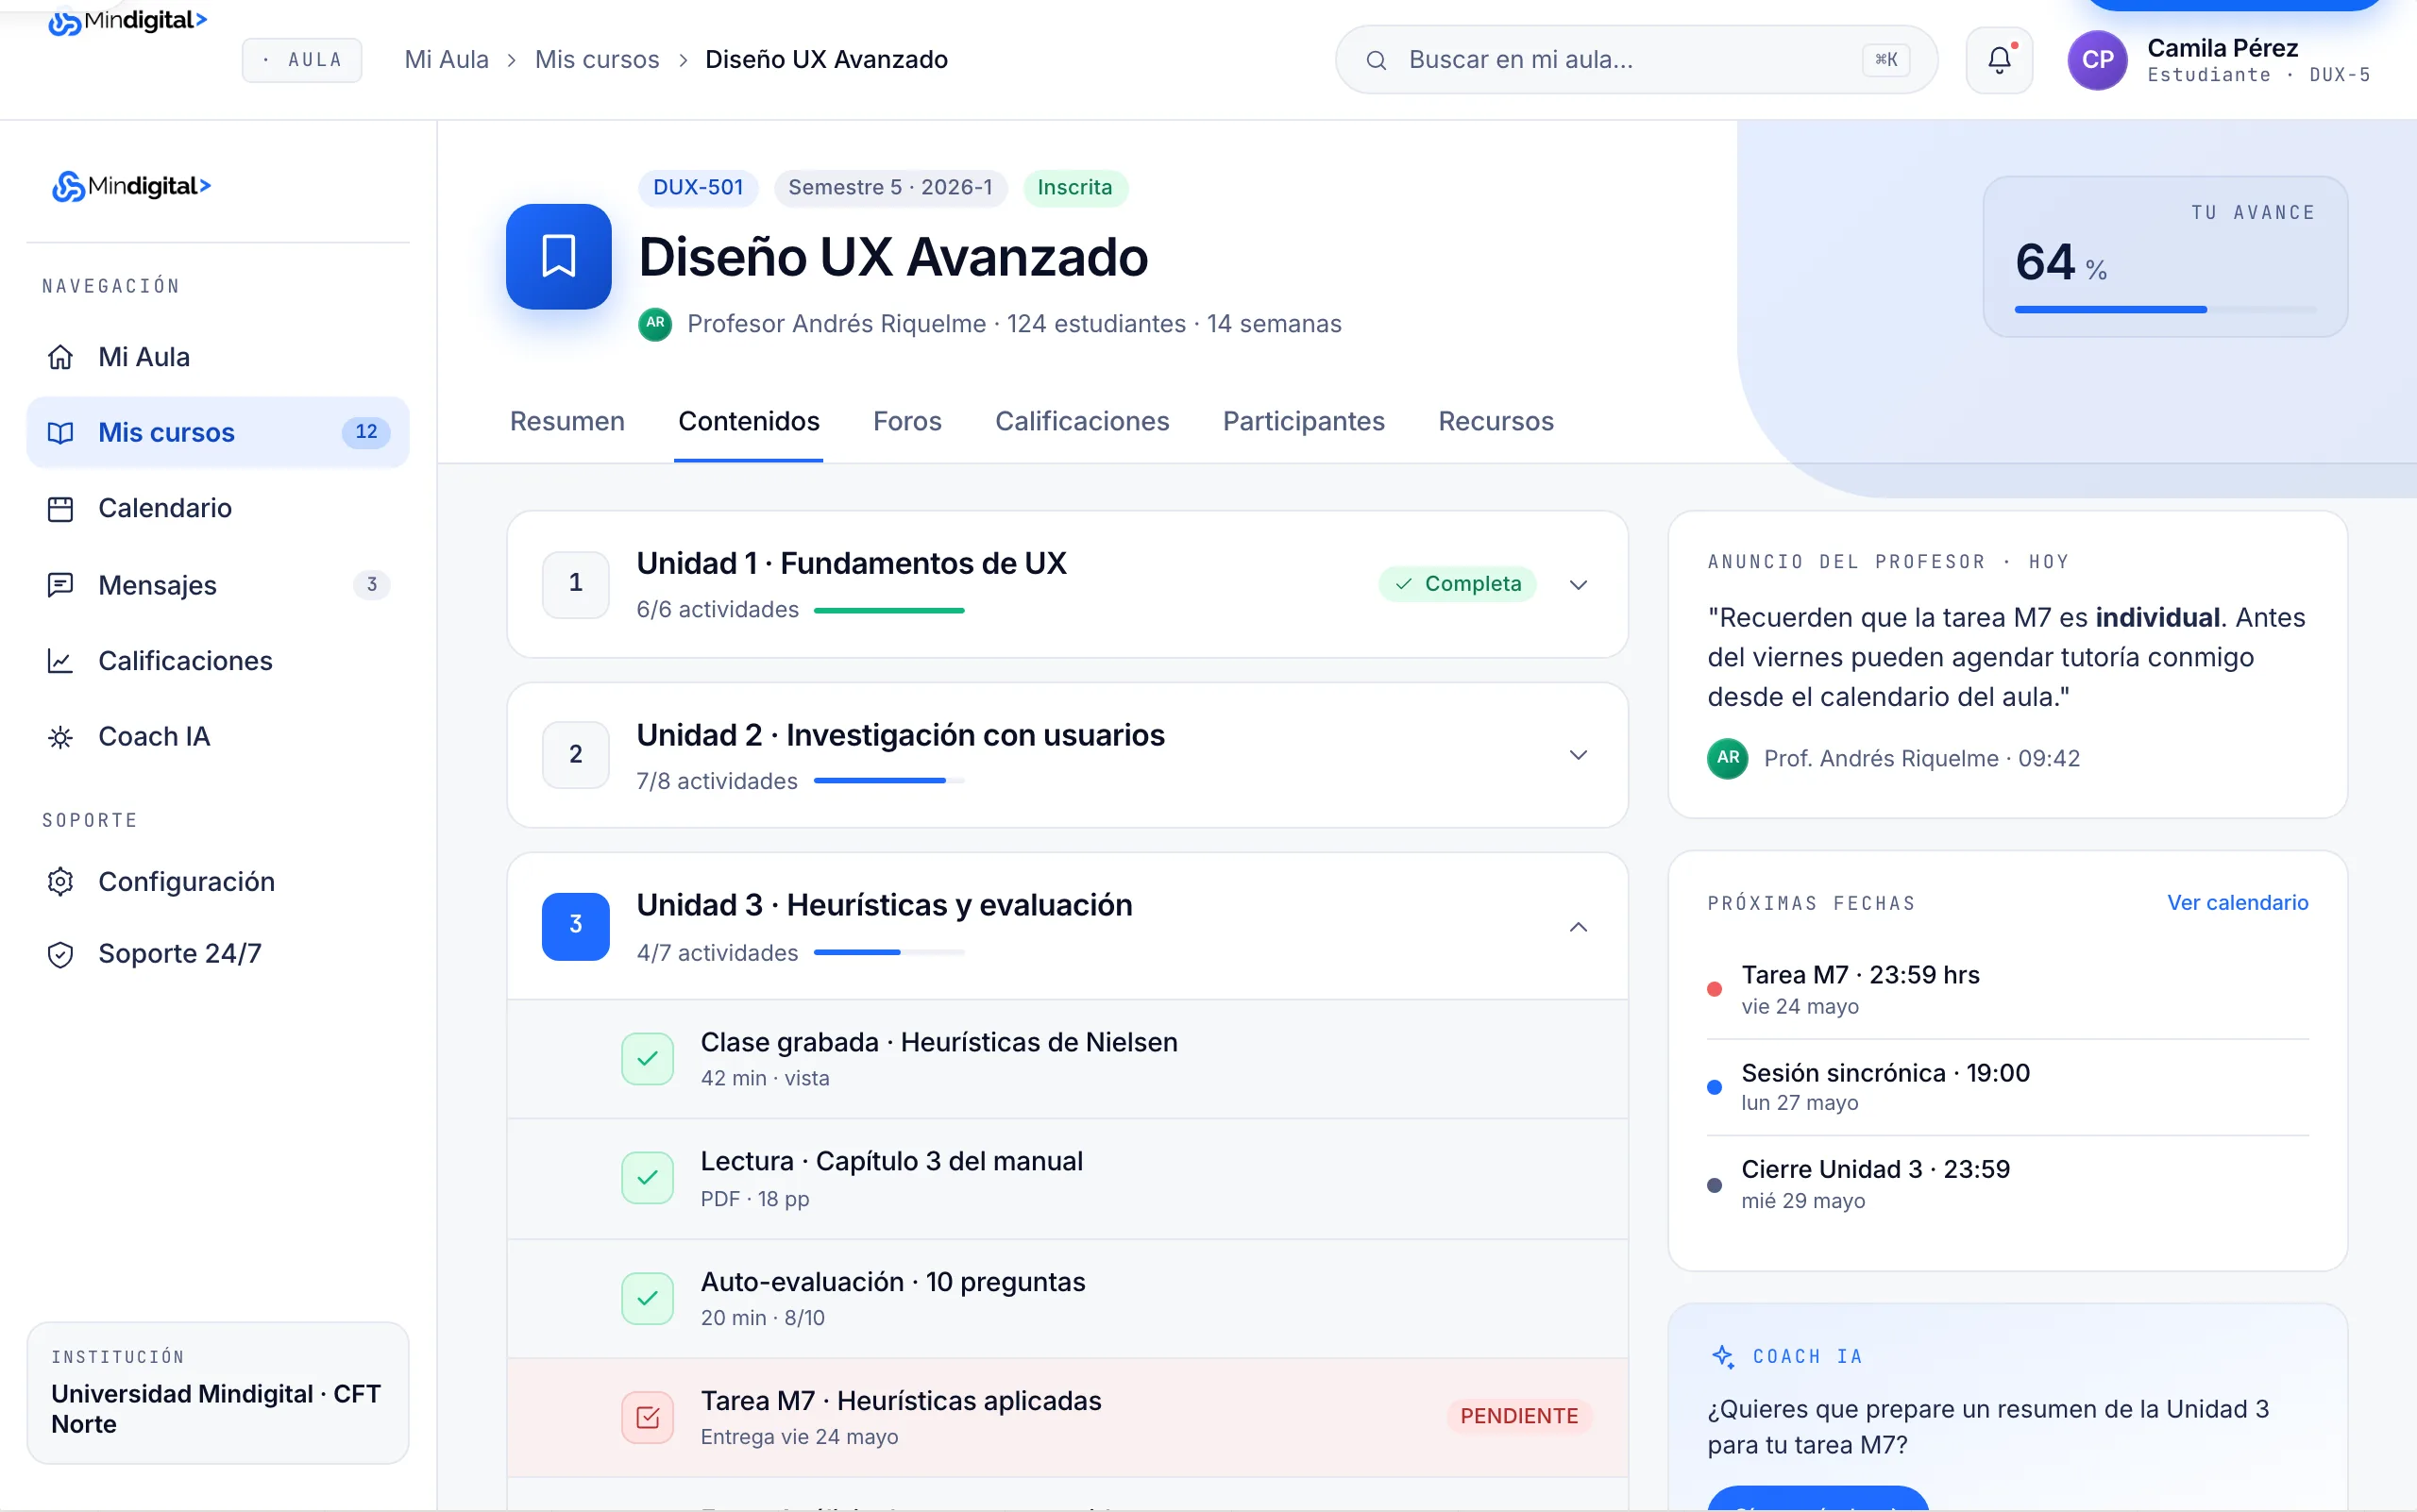Click the AULA pill button

pyautogui.click(x=301, y=60)
